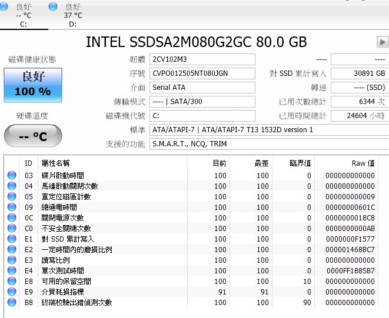The width and height of the screenshot is (389, 318).
Task: Select the 總通電時間 attribute row
Action: pyautogui.click(x=191, y=207)
